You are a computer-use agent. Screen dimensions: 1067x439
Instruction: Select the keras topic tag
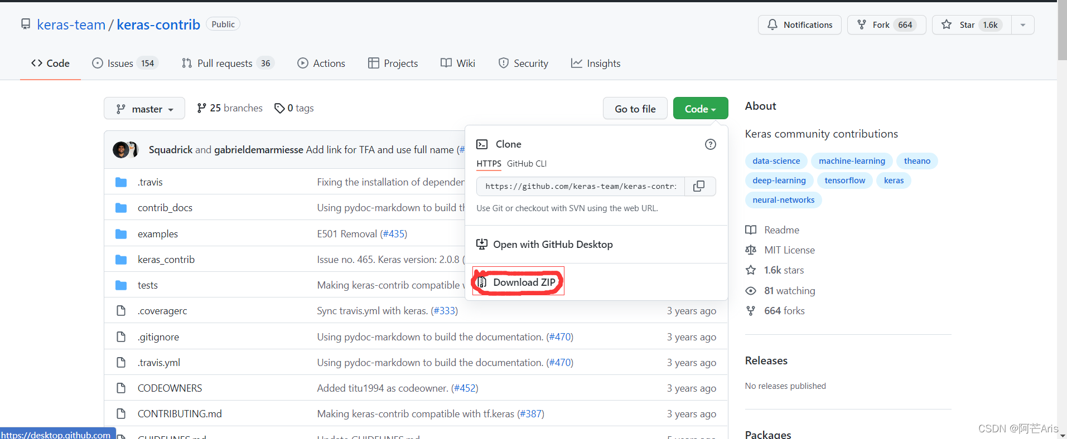[x=894, y=181]
